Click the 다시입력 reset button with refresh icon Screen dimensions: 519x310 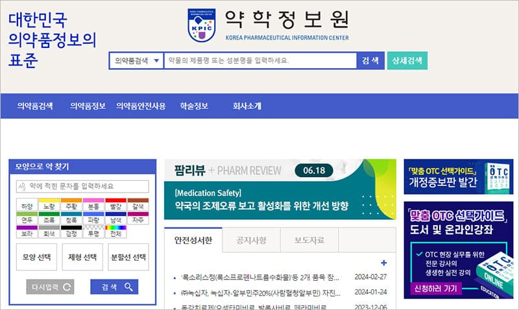coord(49,287)
